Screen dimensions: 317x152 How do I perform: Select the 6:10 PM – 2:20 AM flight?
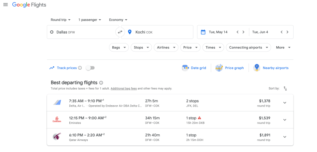[170, 137]
